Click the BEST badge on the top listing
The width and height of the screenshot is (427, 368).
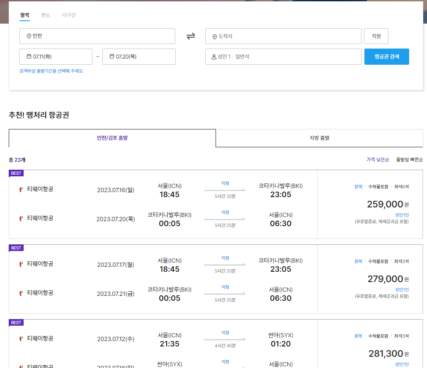16,173
